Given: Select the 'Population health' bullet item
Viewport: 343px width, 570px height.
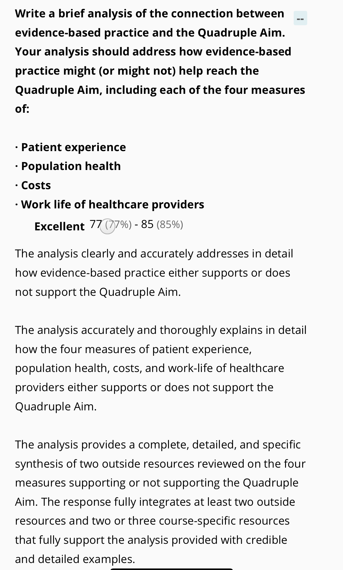Looking at the screenshot, I should 71,166.
